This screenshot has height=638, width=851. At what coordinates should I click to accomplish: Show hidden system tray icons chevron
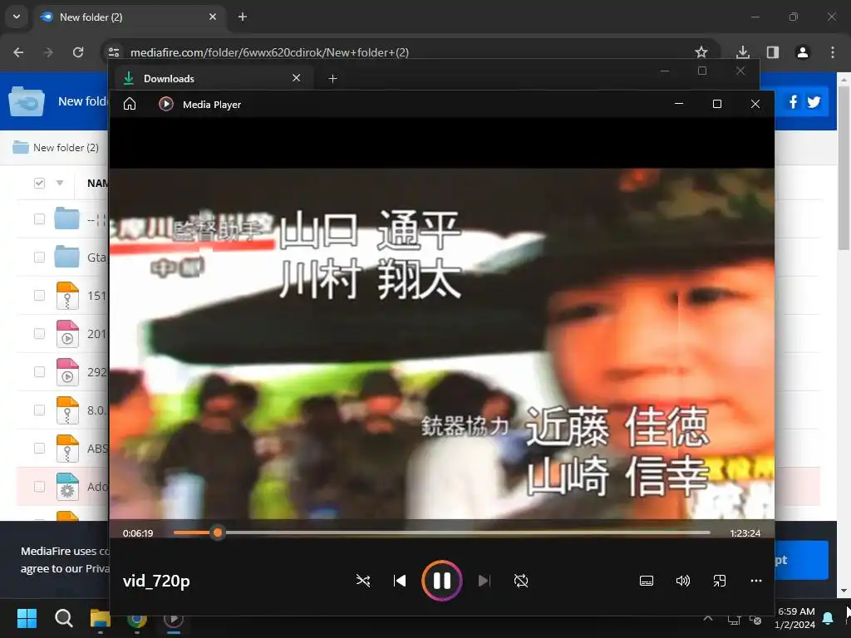pos(708,618)
